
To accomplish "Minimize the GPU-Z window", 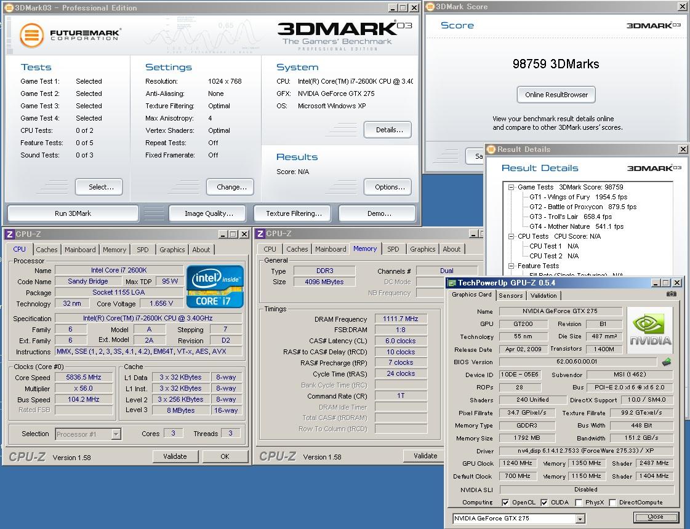I will [x=656, y=283].
